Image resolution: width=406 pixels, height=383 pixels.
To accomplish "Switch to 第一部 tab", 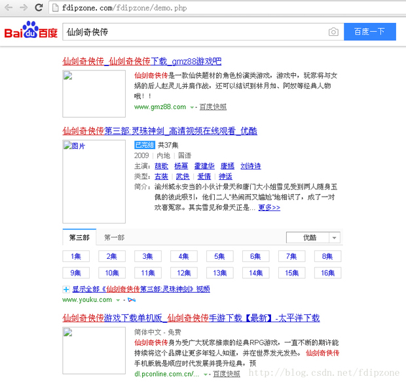I will tap(115, 237).
